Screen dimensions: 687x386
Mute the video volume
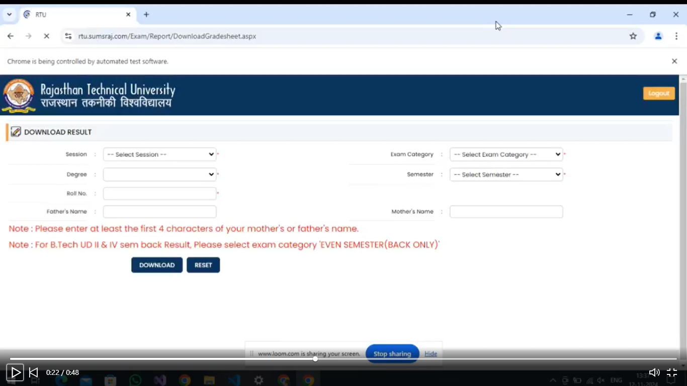[x=654, y=372]
